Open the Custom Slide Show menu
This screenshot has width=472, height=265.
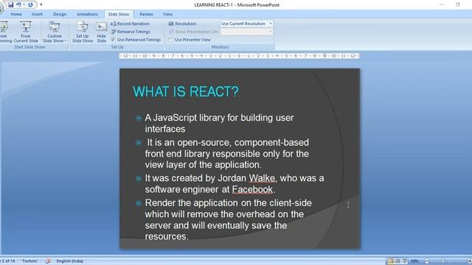click(55, 32)
